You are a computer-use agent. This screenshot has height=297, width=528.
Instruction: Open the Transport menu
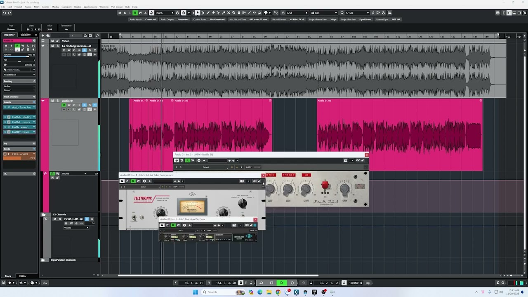(x=66, y=7)
